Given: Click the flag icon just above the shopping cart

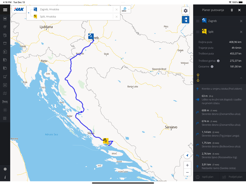Looking at the screenshot, I should [5, 68].
